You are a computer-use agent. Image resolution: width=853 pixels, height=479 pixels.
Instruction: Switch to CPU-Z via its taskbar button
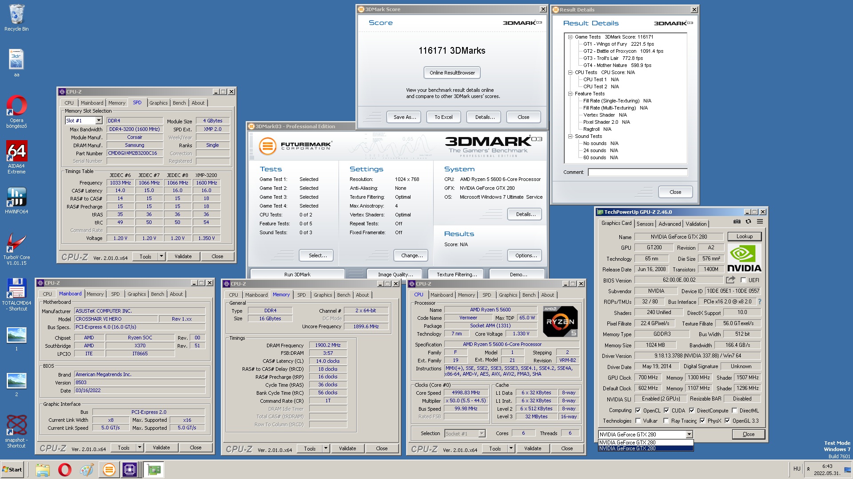[x=130, y=470]
